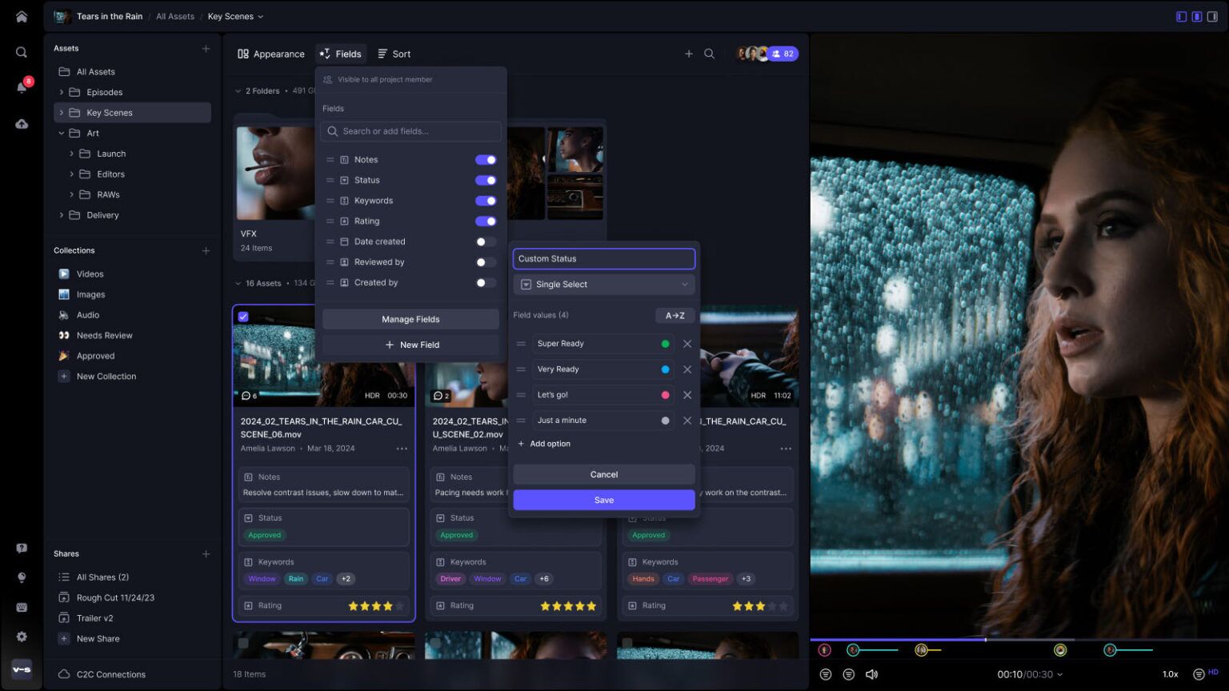Open settings via the gear icon
The image size is (1229, 691).
point(22,636)
